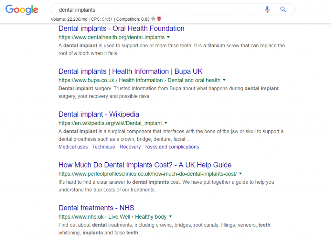Expand the en.wikipedia.org URL dropdown arrow
This screenshot has width=331, height=239.
166,123
